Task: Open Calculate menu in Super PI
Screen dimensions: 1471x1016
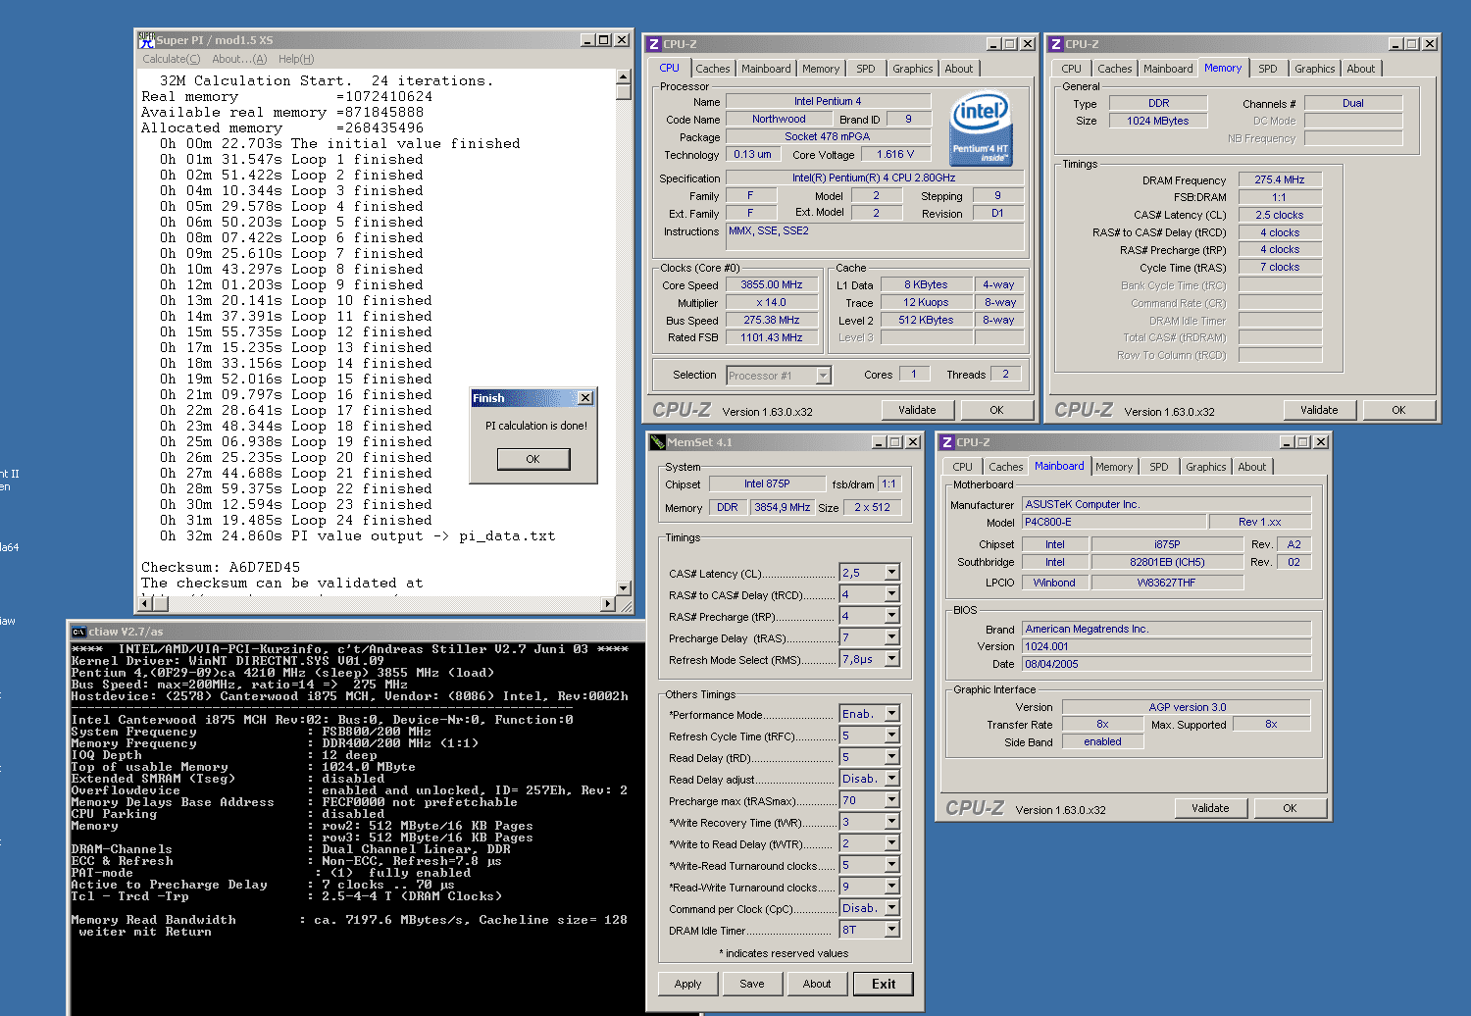Action: (171, 59)
